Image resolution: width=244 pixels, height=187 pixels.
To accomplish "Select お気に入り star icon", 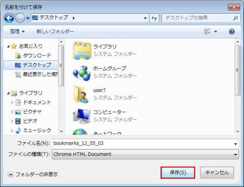I will (x=14, y=46).
